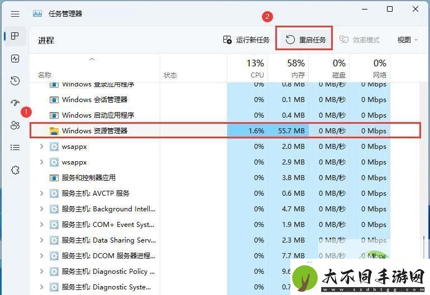
Task: Open App history in sidebar
Action: pyautogui.click(x=15, y=80)
